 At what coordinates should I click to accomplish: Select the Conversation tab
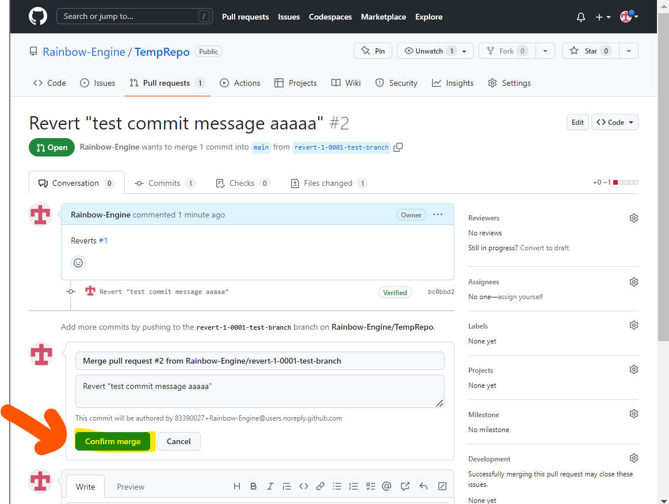click(x=77, y=183)
